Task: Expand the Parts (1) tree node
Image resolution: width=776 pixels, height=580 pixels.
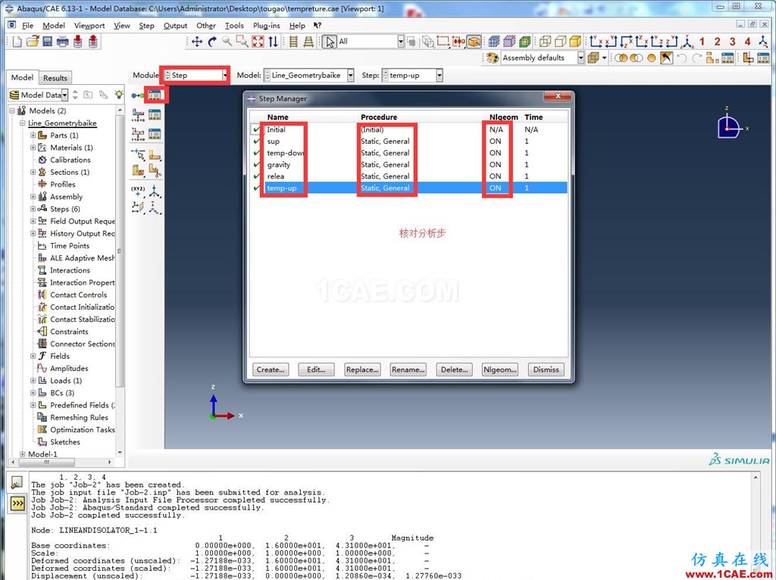Action: (33, 135)
